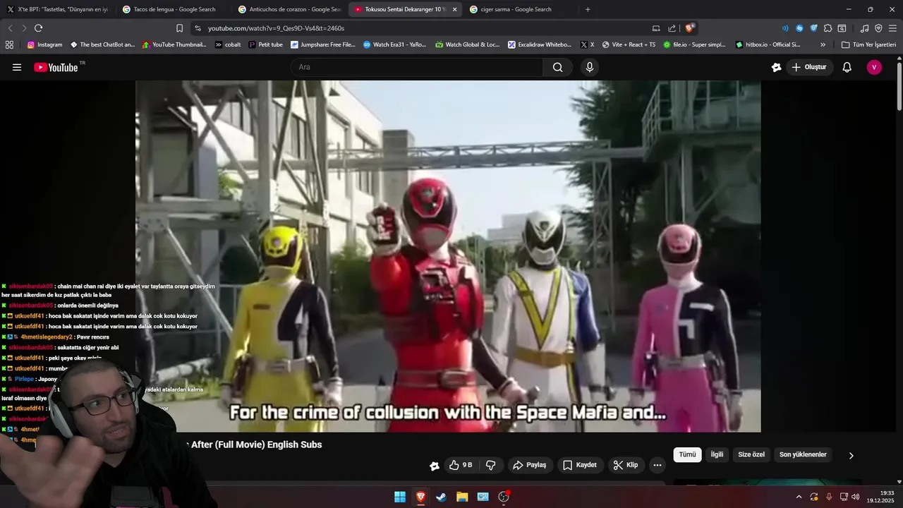Like the video with thumbs up

[x=461, y=465]
